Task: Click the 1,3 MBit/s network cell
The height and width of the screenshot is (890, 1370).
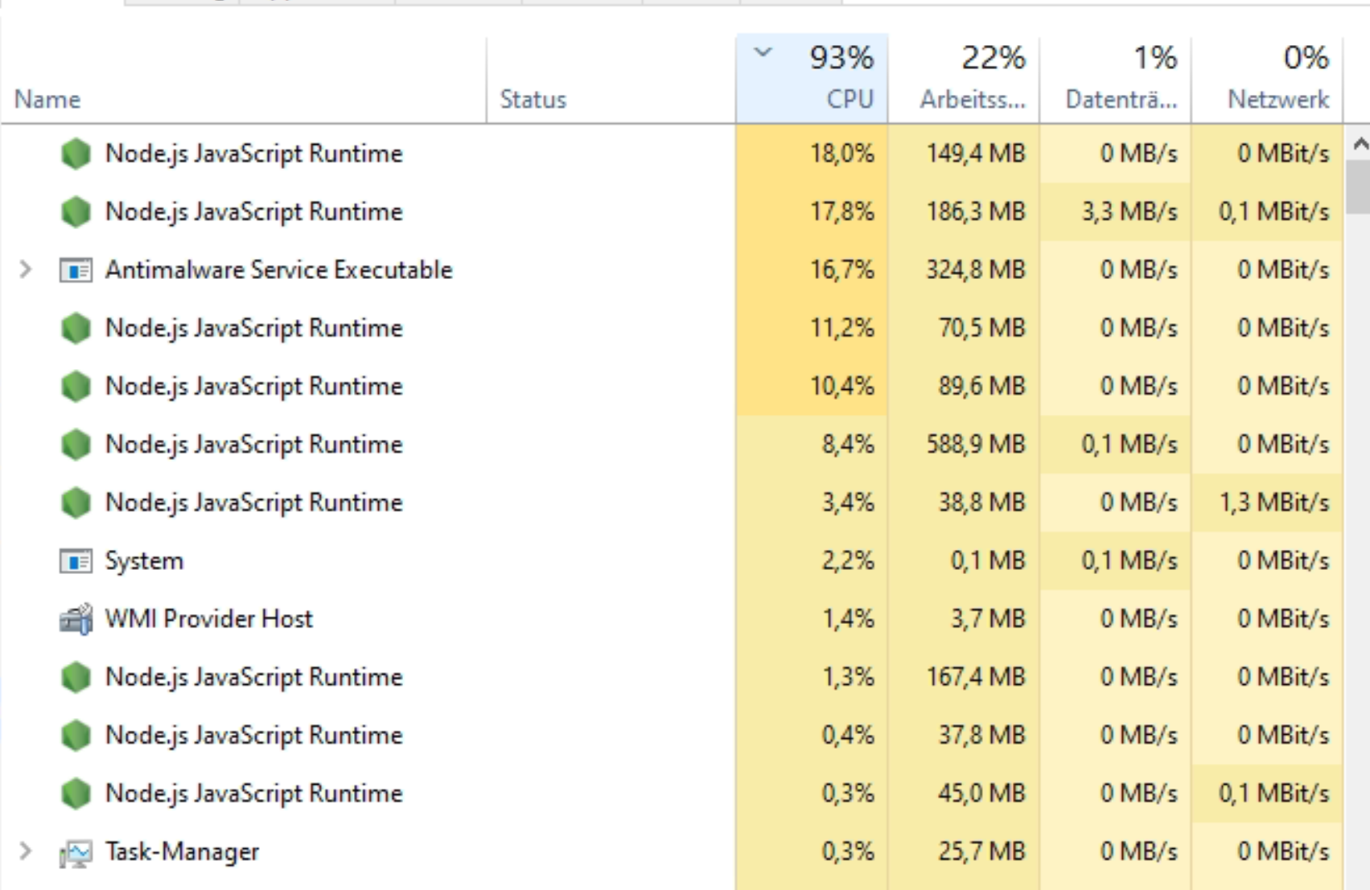Action: click(x=1267, y=502)
